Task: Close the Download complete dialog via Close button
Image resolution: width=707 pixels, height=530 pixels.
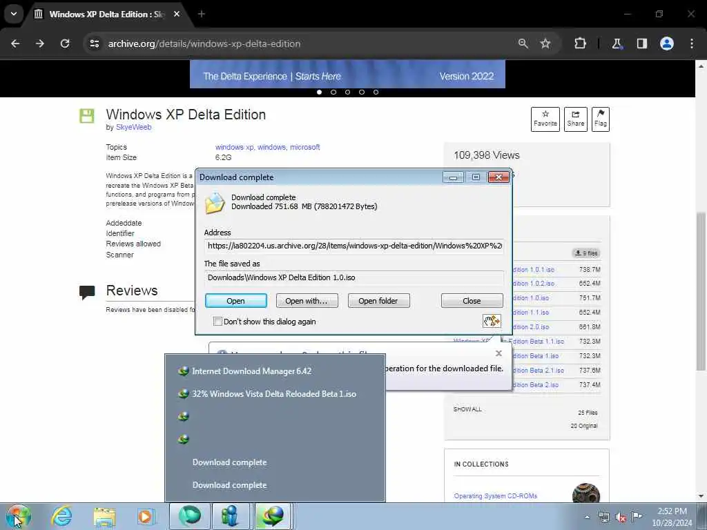Action: pos(472,301)
